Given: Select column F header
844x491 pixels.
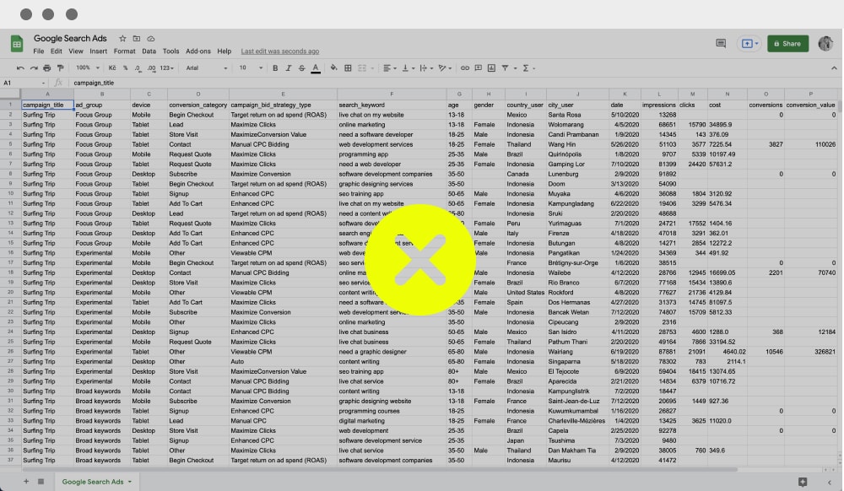Looking at the screenshot, I should pos(392,94).
